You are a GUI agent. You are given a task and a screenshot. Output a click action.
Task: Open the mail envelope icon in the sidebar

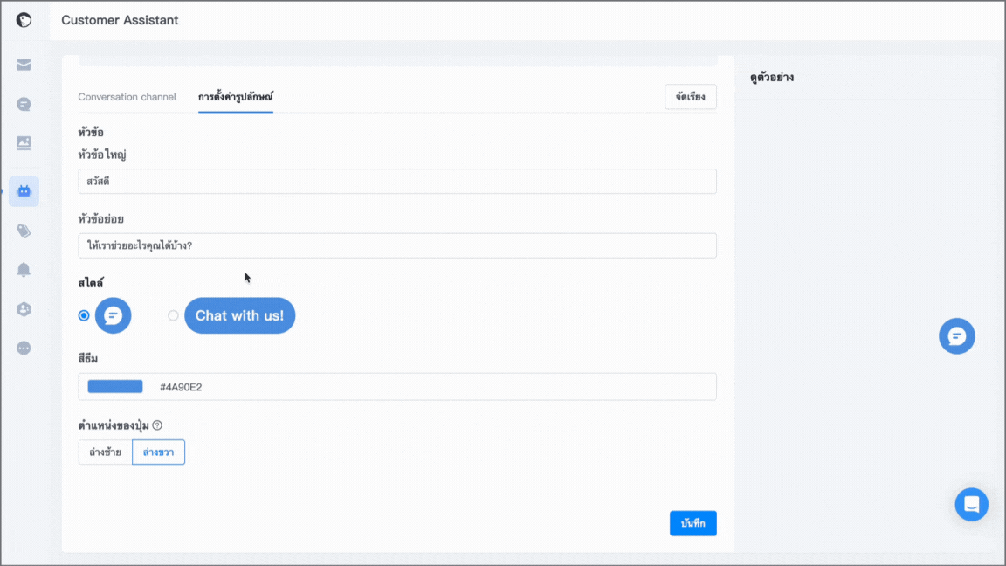pyautogui.click(x=24, y=65)
